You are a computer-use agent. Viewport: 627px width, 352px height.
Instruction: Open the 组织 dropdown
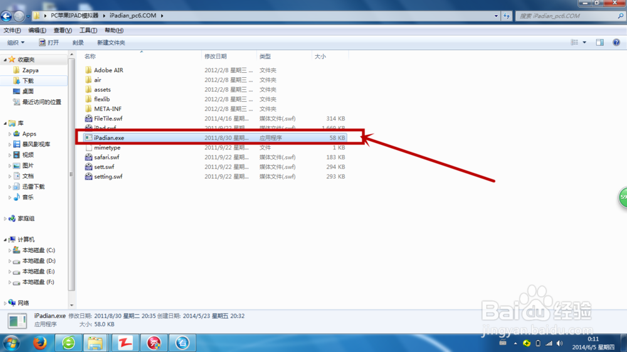click(x=16, y=43)
